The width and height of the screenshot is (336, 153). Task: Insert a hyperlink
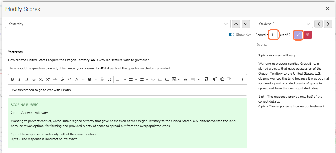(x=62, y=80)
